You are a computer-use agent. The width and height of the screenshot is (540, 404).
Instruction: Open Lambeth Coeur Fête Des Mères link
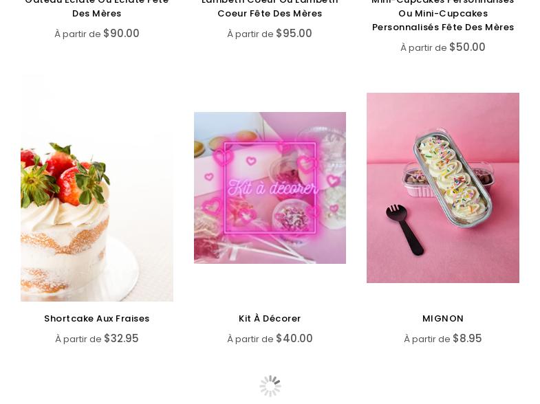click(x=270, y=8)
